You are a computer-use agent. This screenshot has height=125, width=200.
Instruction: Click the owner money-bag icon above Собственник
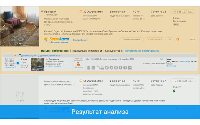(78, 64)
